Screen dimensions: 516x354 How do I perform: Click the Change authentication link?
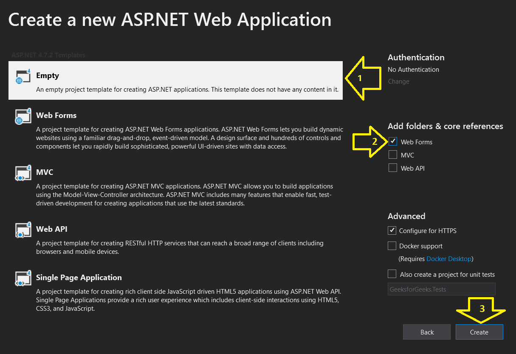coord(398,81)
